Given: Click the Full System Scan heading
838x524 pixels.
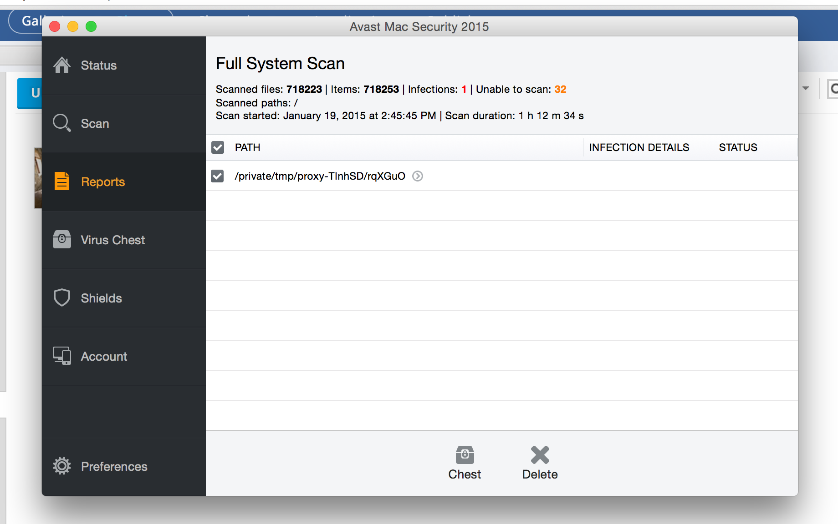Looking at the screenshot, I should pyautogui.click(x=280, y=63).
